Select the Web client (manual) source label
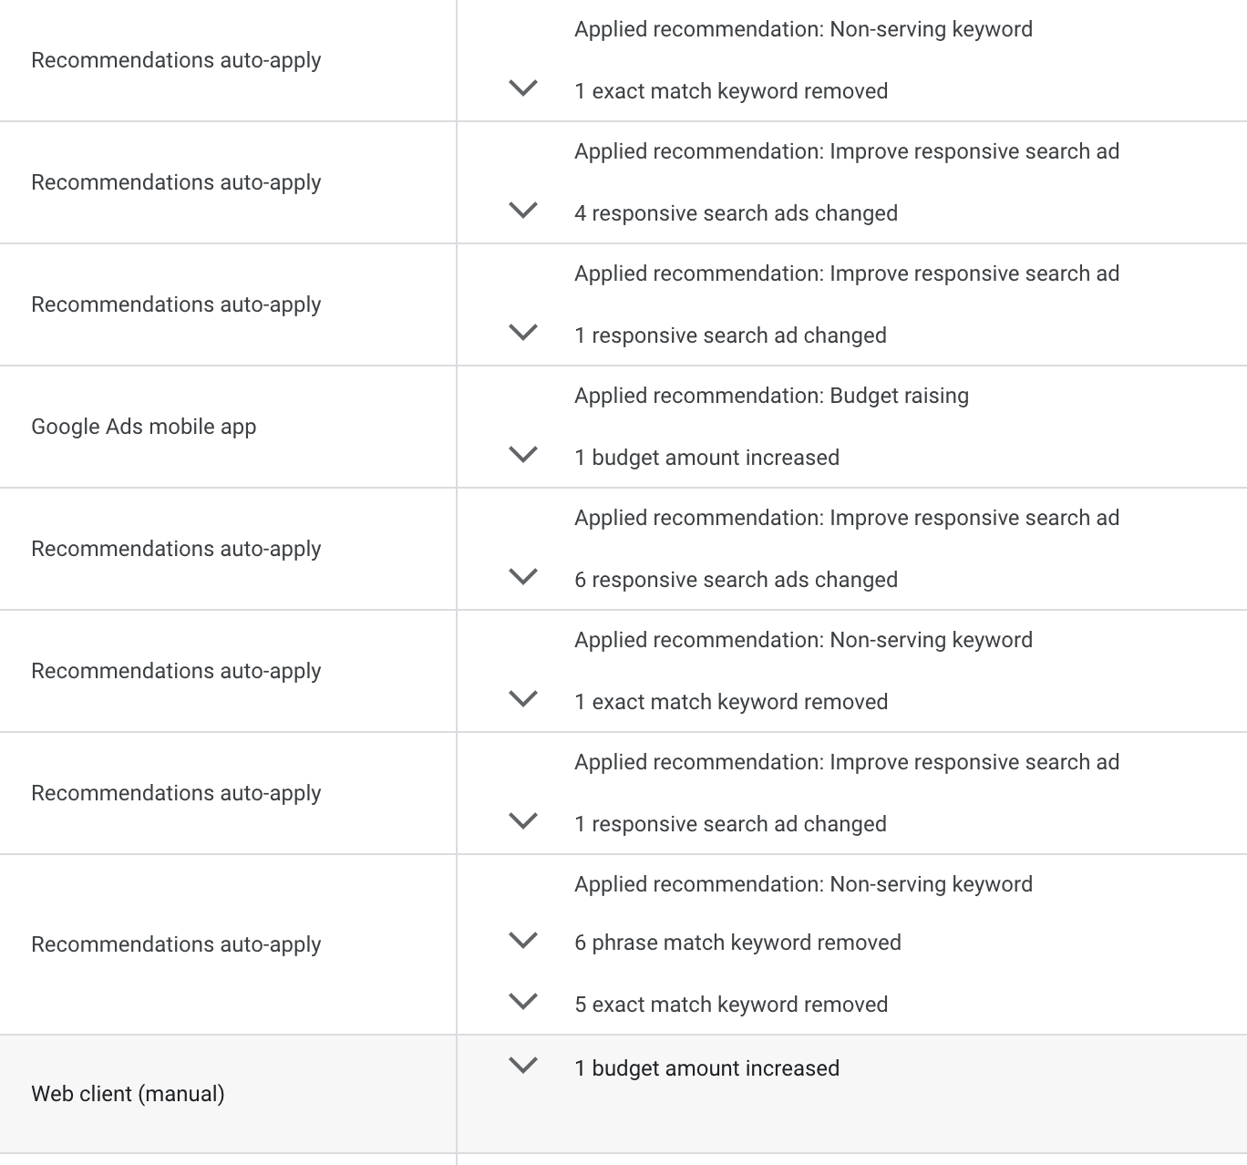1247x1165 pixels. click(128, 1093)
